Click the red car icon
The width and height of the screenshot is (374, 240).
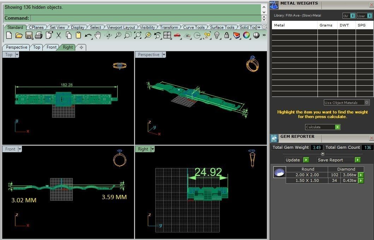[177, 35]
